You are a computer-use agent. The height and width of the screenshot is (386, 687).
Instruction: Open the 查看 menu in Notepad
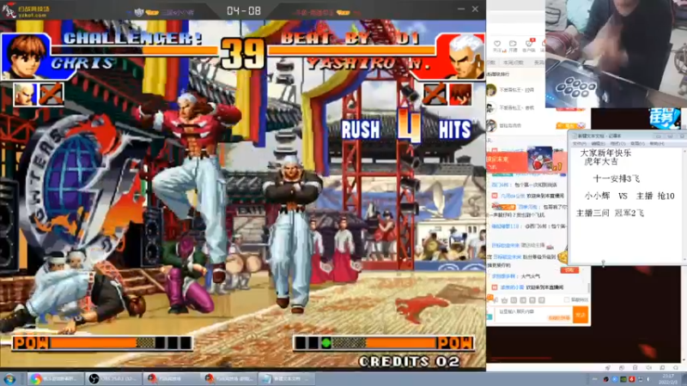(637, 143)
